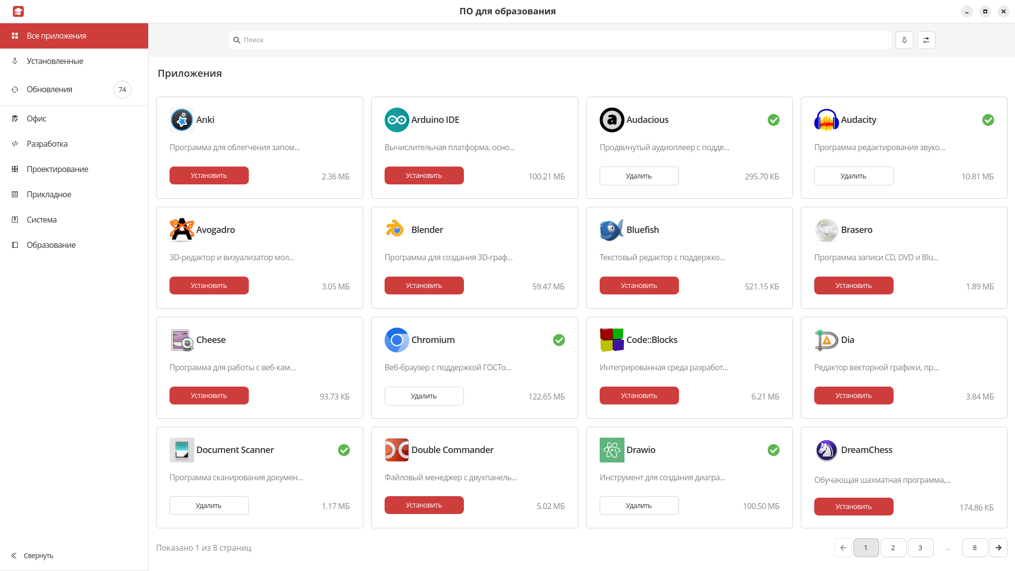The width and height of the screenshot is (1015, 571).
Task: Open the Chromium browser icon
Action: pos(397,340)
